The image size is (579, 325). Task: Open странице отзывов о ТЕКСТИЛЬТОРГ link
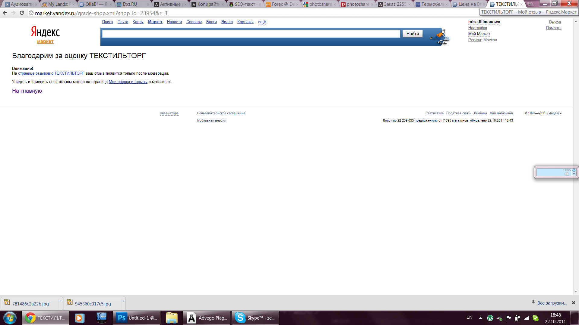pos(51,73)
